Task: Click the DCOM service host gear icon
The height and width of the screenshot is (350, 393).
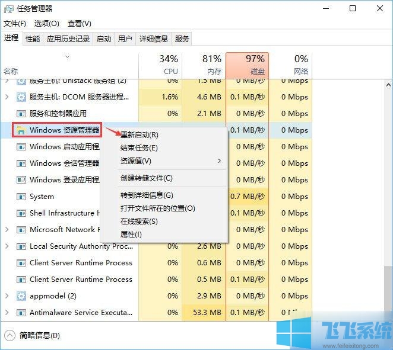Action: click(x=21, y=97)
